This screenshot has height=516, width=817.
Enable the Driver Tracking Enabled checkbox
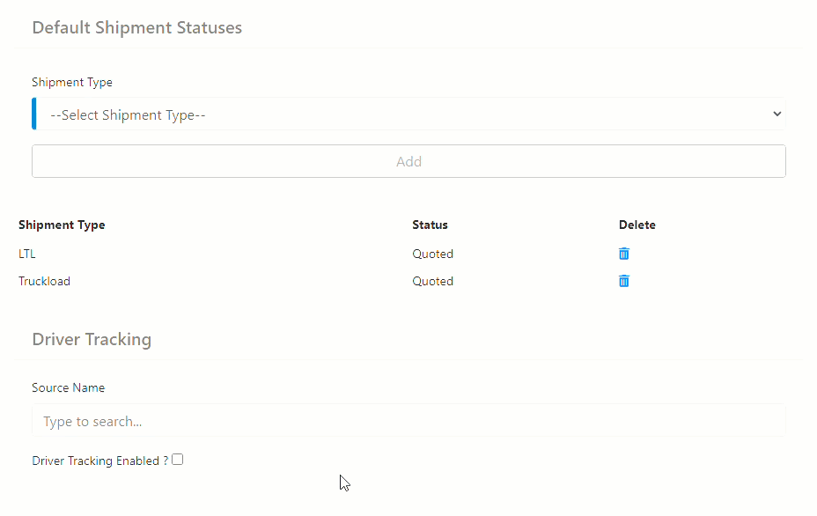(178, 460)
